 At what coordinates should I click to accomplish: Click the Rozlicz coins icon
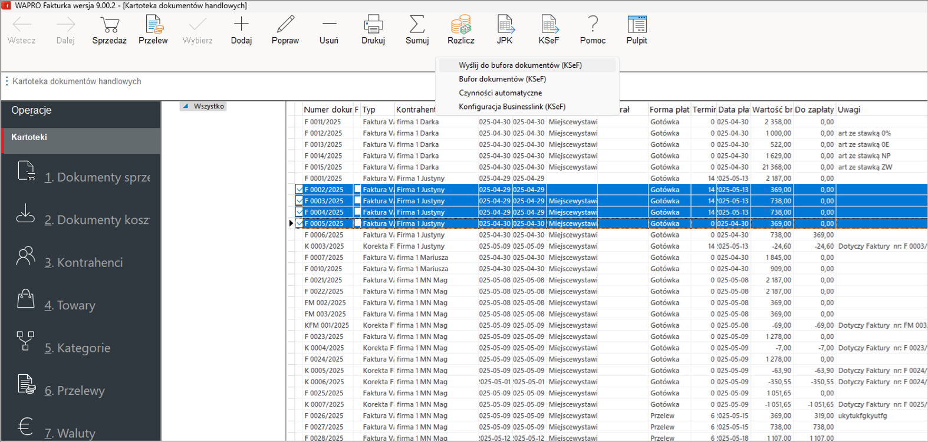(x=460, y=25)
